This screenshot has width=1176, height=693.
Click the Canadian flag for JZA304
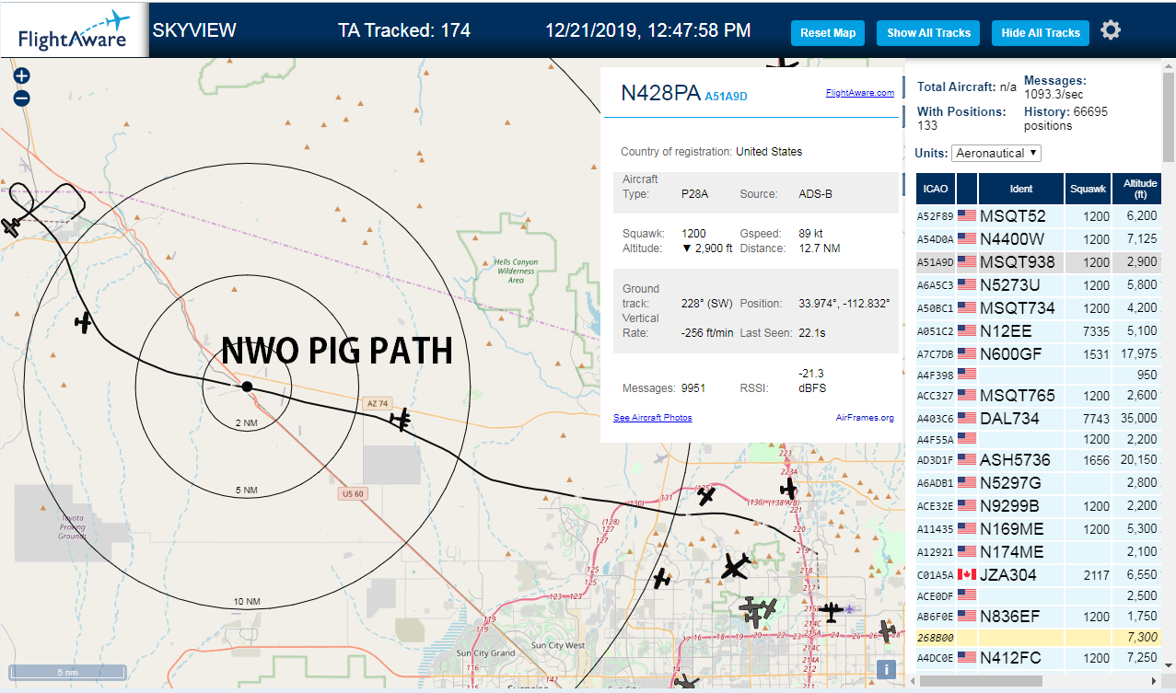coord(967,574)
